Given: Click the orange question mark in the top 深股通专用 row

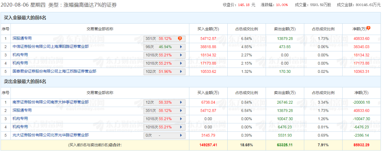Looking at the screenshot, I should (180, 38).
